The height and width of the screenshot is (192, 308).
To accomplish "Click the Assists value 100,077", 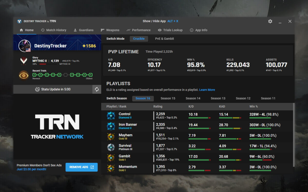I will point(276,65).
